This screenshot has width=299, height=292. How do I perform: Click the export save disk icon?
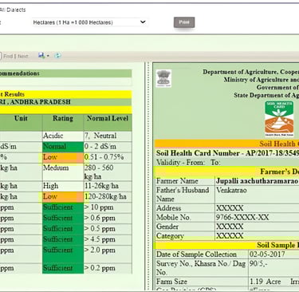41,56
